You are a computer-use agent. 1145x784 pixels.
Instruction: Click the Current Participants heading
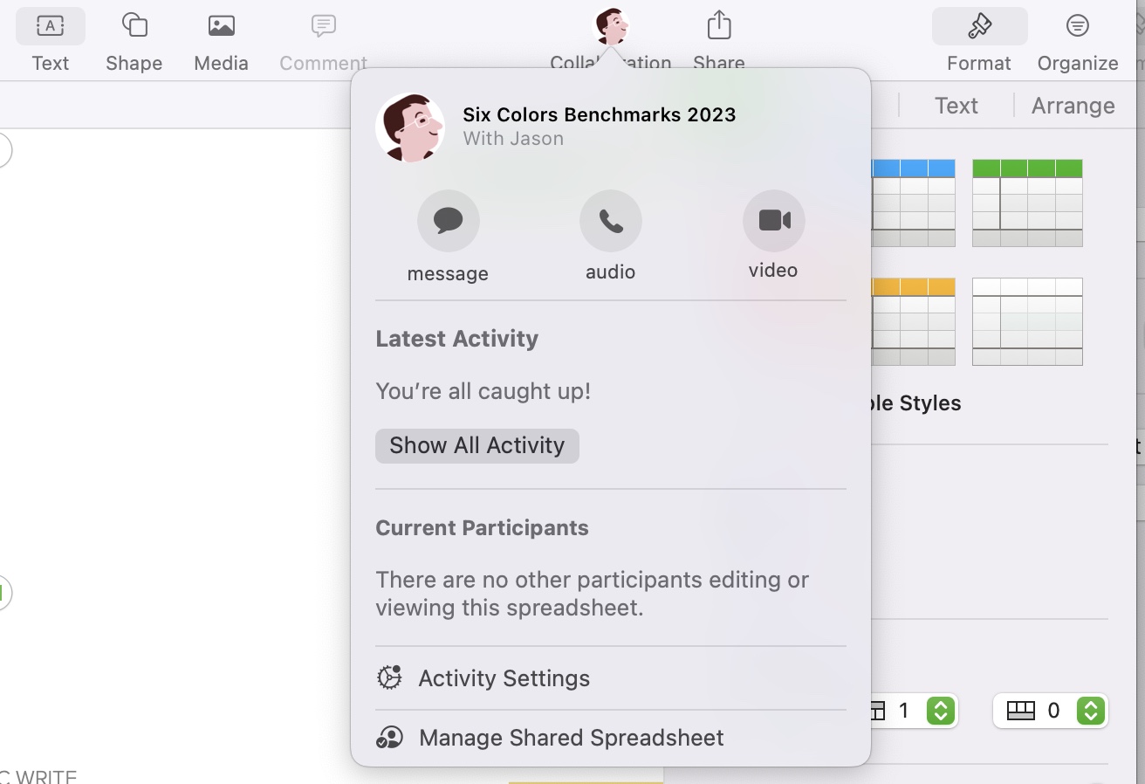482,528
